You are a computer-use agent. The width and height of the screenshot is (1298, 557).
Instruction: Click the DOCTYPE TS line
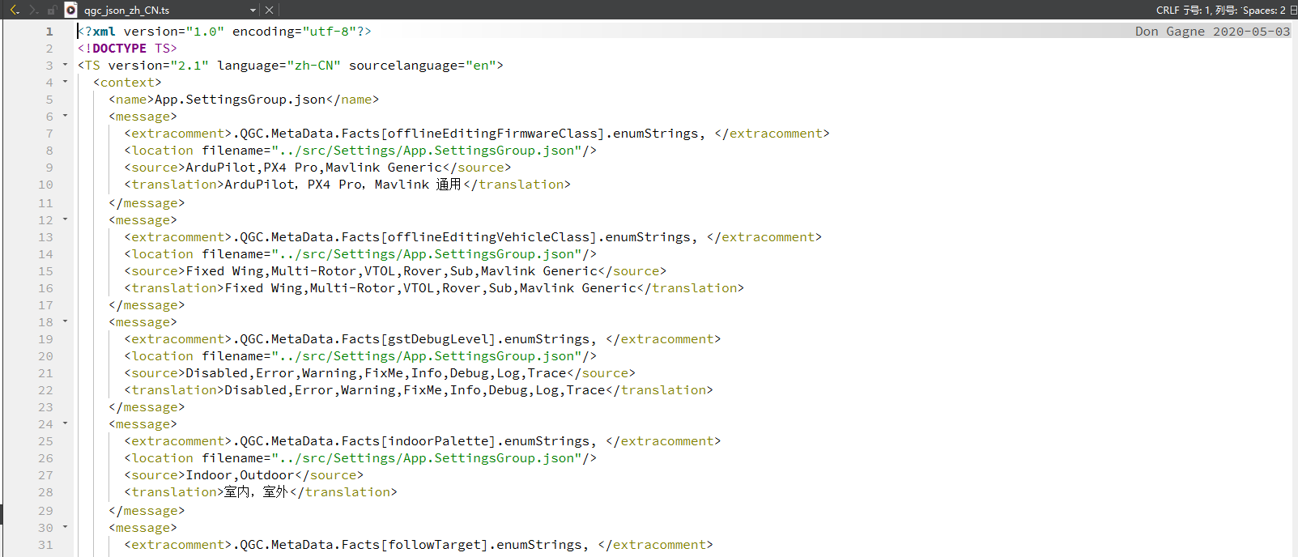tap(127, 49)
